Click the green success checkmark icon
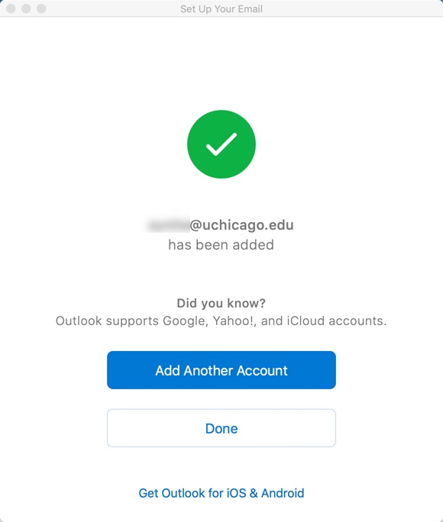 [x=221, y=144]
